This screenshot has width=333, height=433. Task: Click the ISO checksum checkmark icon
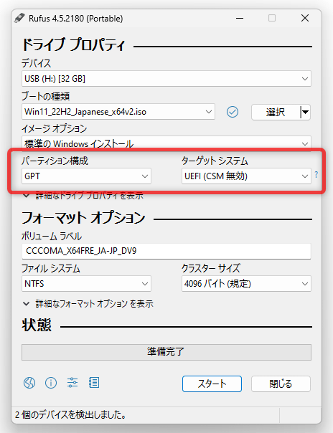pyautogui.click(x=233, y=112)
